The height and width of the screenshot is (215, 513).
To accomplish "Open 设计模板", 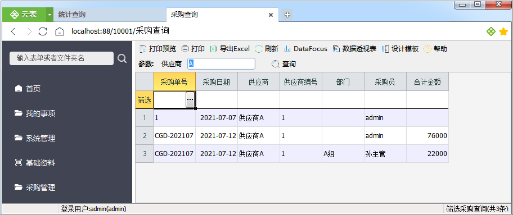I will (x=400, y=49).
